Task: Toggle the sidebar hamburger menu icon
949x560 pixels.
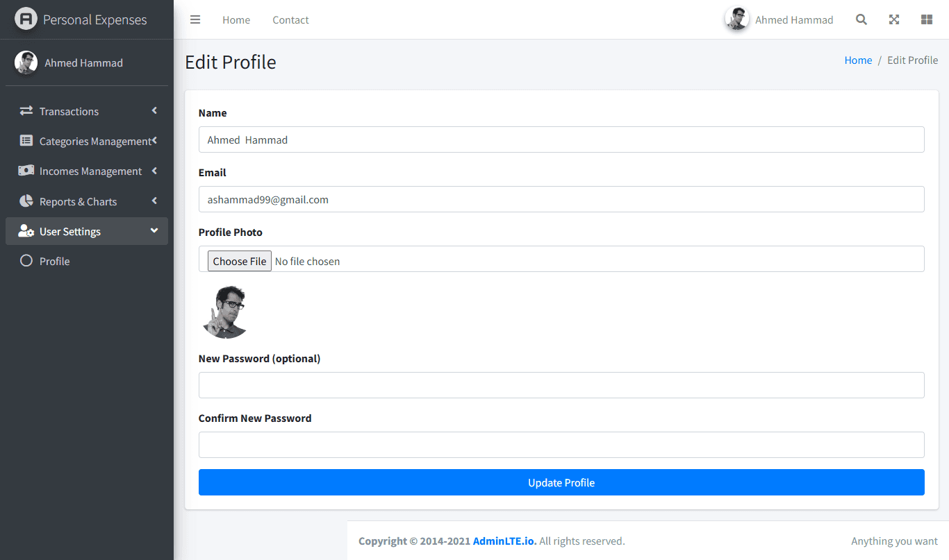Action: tap(195, 19)
